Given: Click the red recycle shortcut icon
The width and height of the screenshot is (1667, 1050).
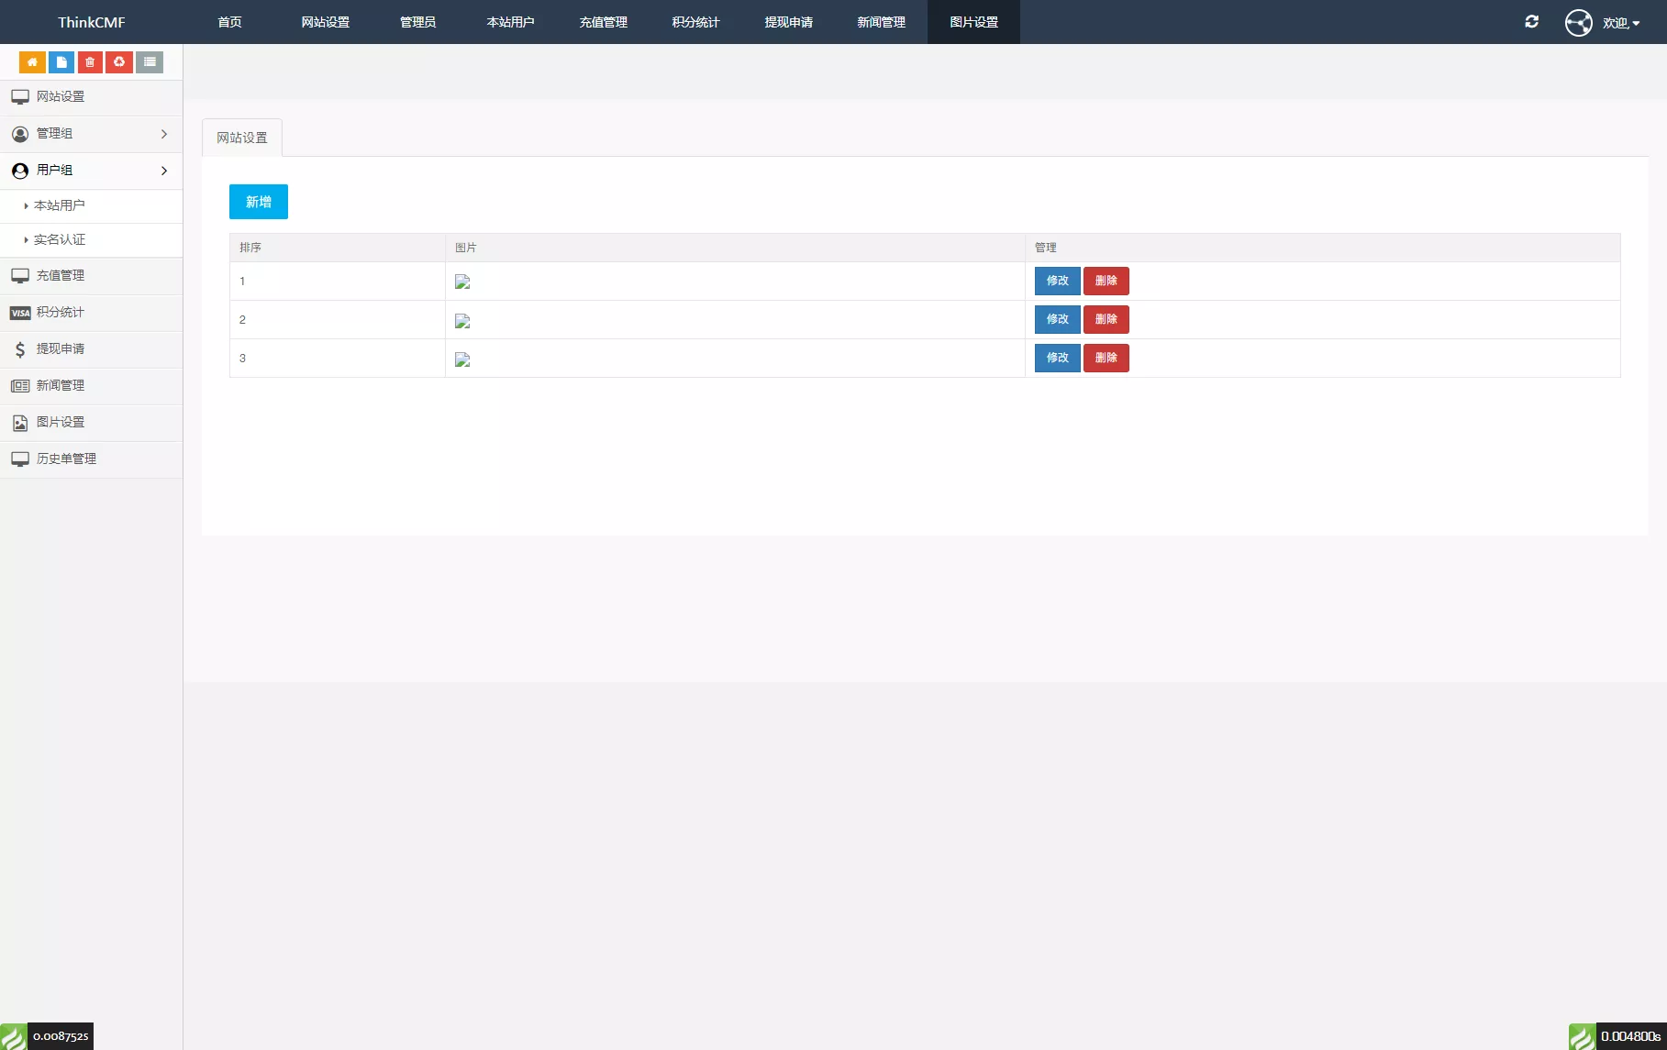Looking at the screenshot, I should (x=119, y=62).
